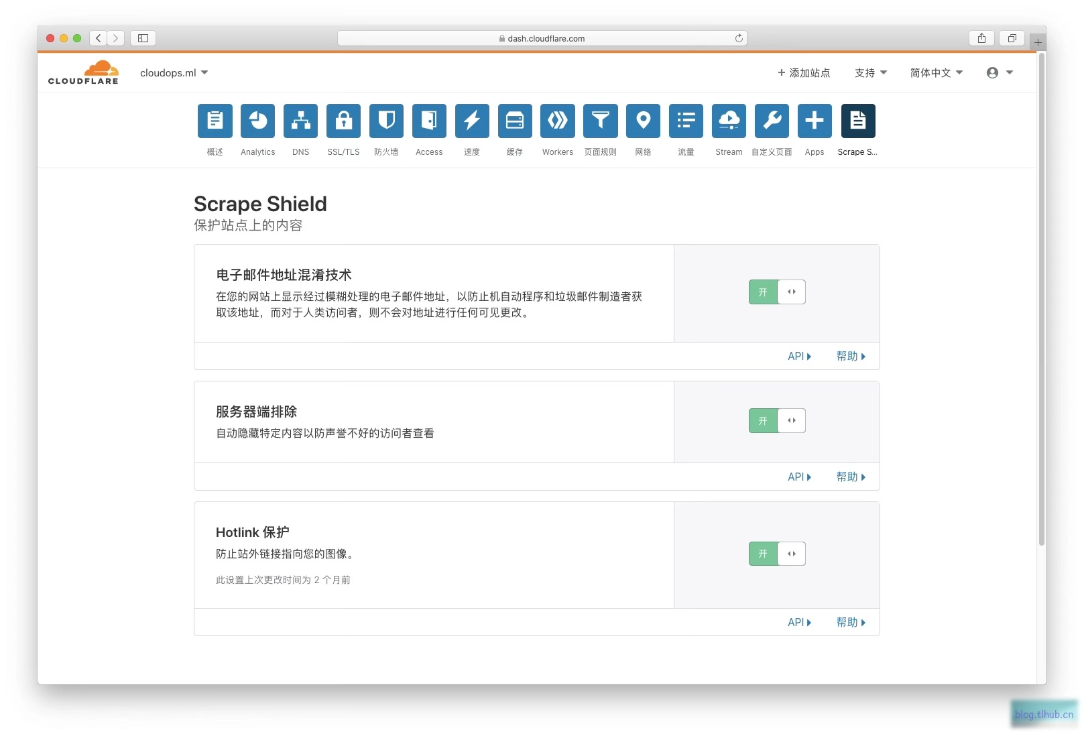
Task: Click the Safari address bar
Action: click(x=542, y=38)
